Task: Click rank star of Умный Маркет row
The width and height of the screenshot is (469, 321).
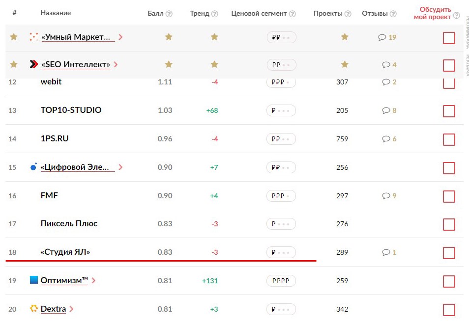Action: coord(14,37)
